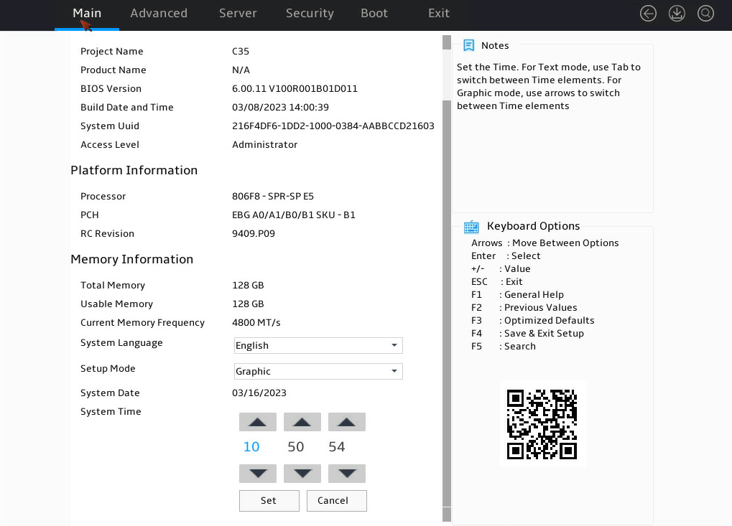Image resolution: width=732 pixels, height=526 pixels.
Task: Click the Notes bookmark icon
Action: click(x=468, y=45)
